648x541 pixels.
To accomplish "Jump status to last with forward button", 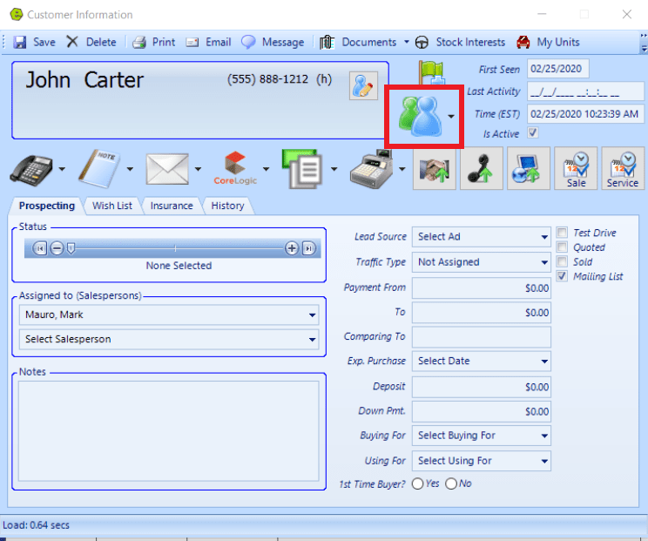I will click(308, 248).
